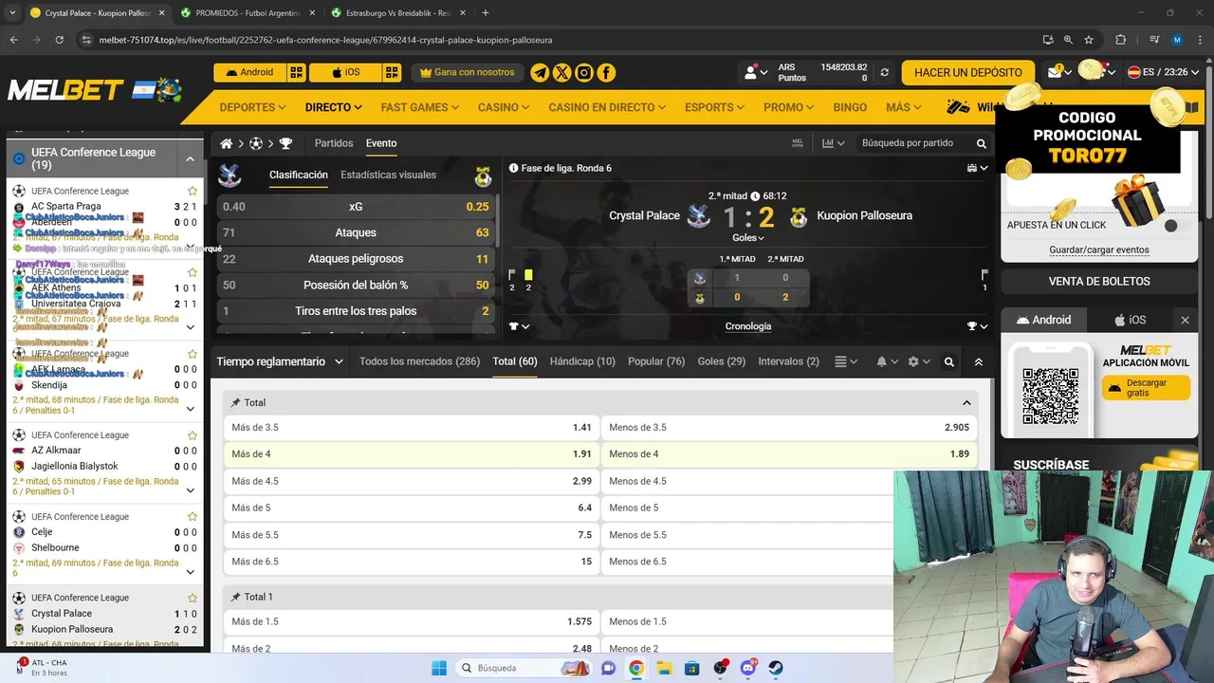This screenshot has width=1214, height=683.
Task: Favorite the Celje vs Shelbourne match star
Action: click(x=193, y=517)
